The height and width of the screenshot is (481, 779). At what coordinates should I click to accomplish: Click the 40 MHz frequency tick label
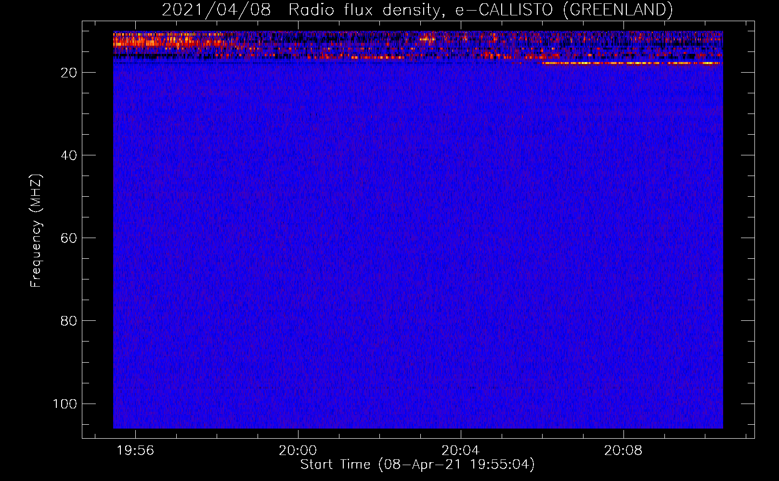coord(69,155)
